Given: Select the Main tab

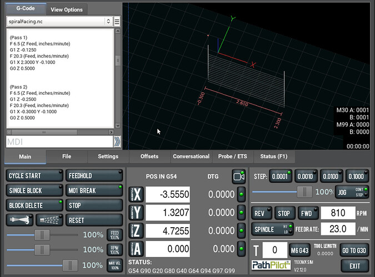Looking at the screenshot, I should tap(25, 157).
